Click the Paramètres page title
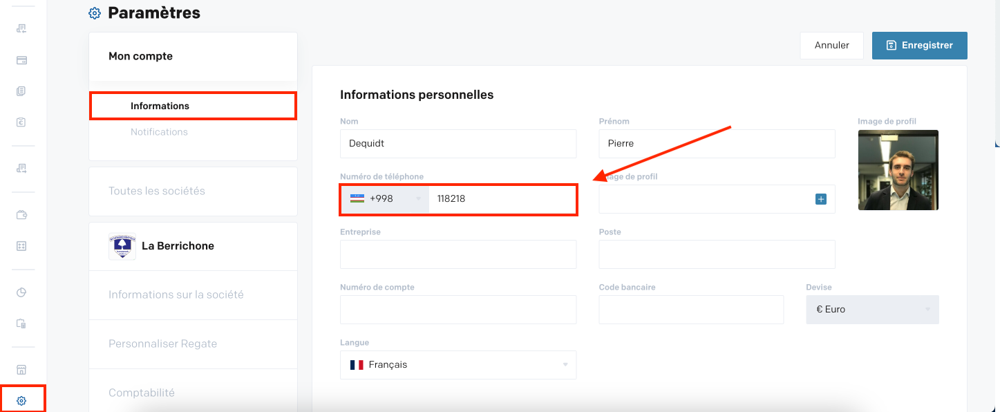The height and width of the screenshot is (412, 1000). pyautogui.click(x=154, y=12)
